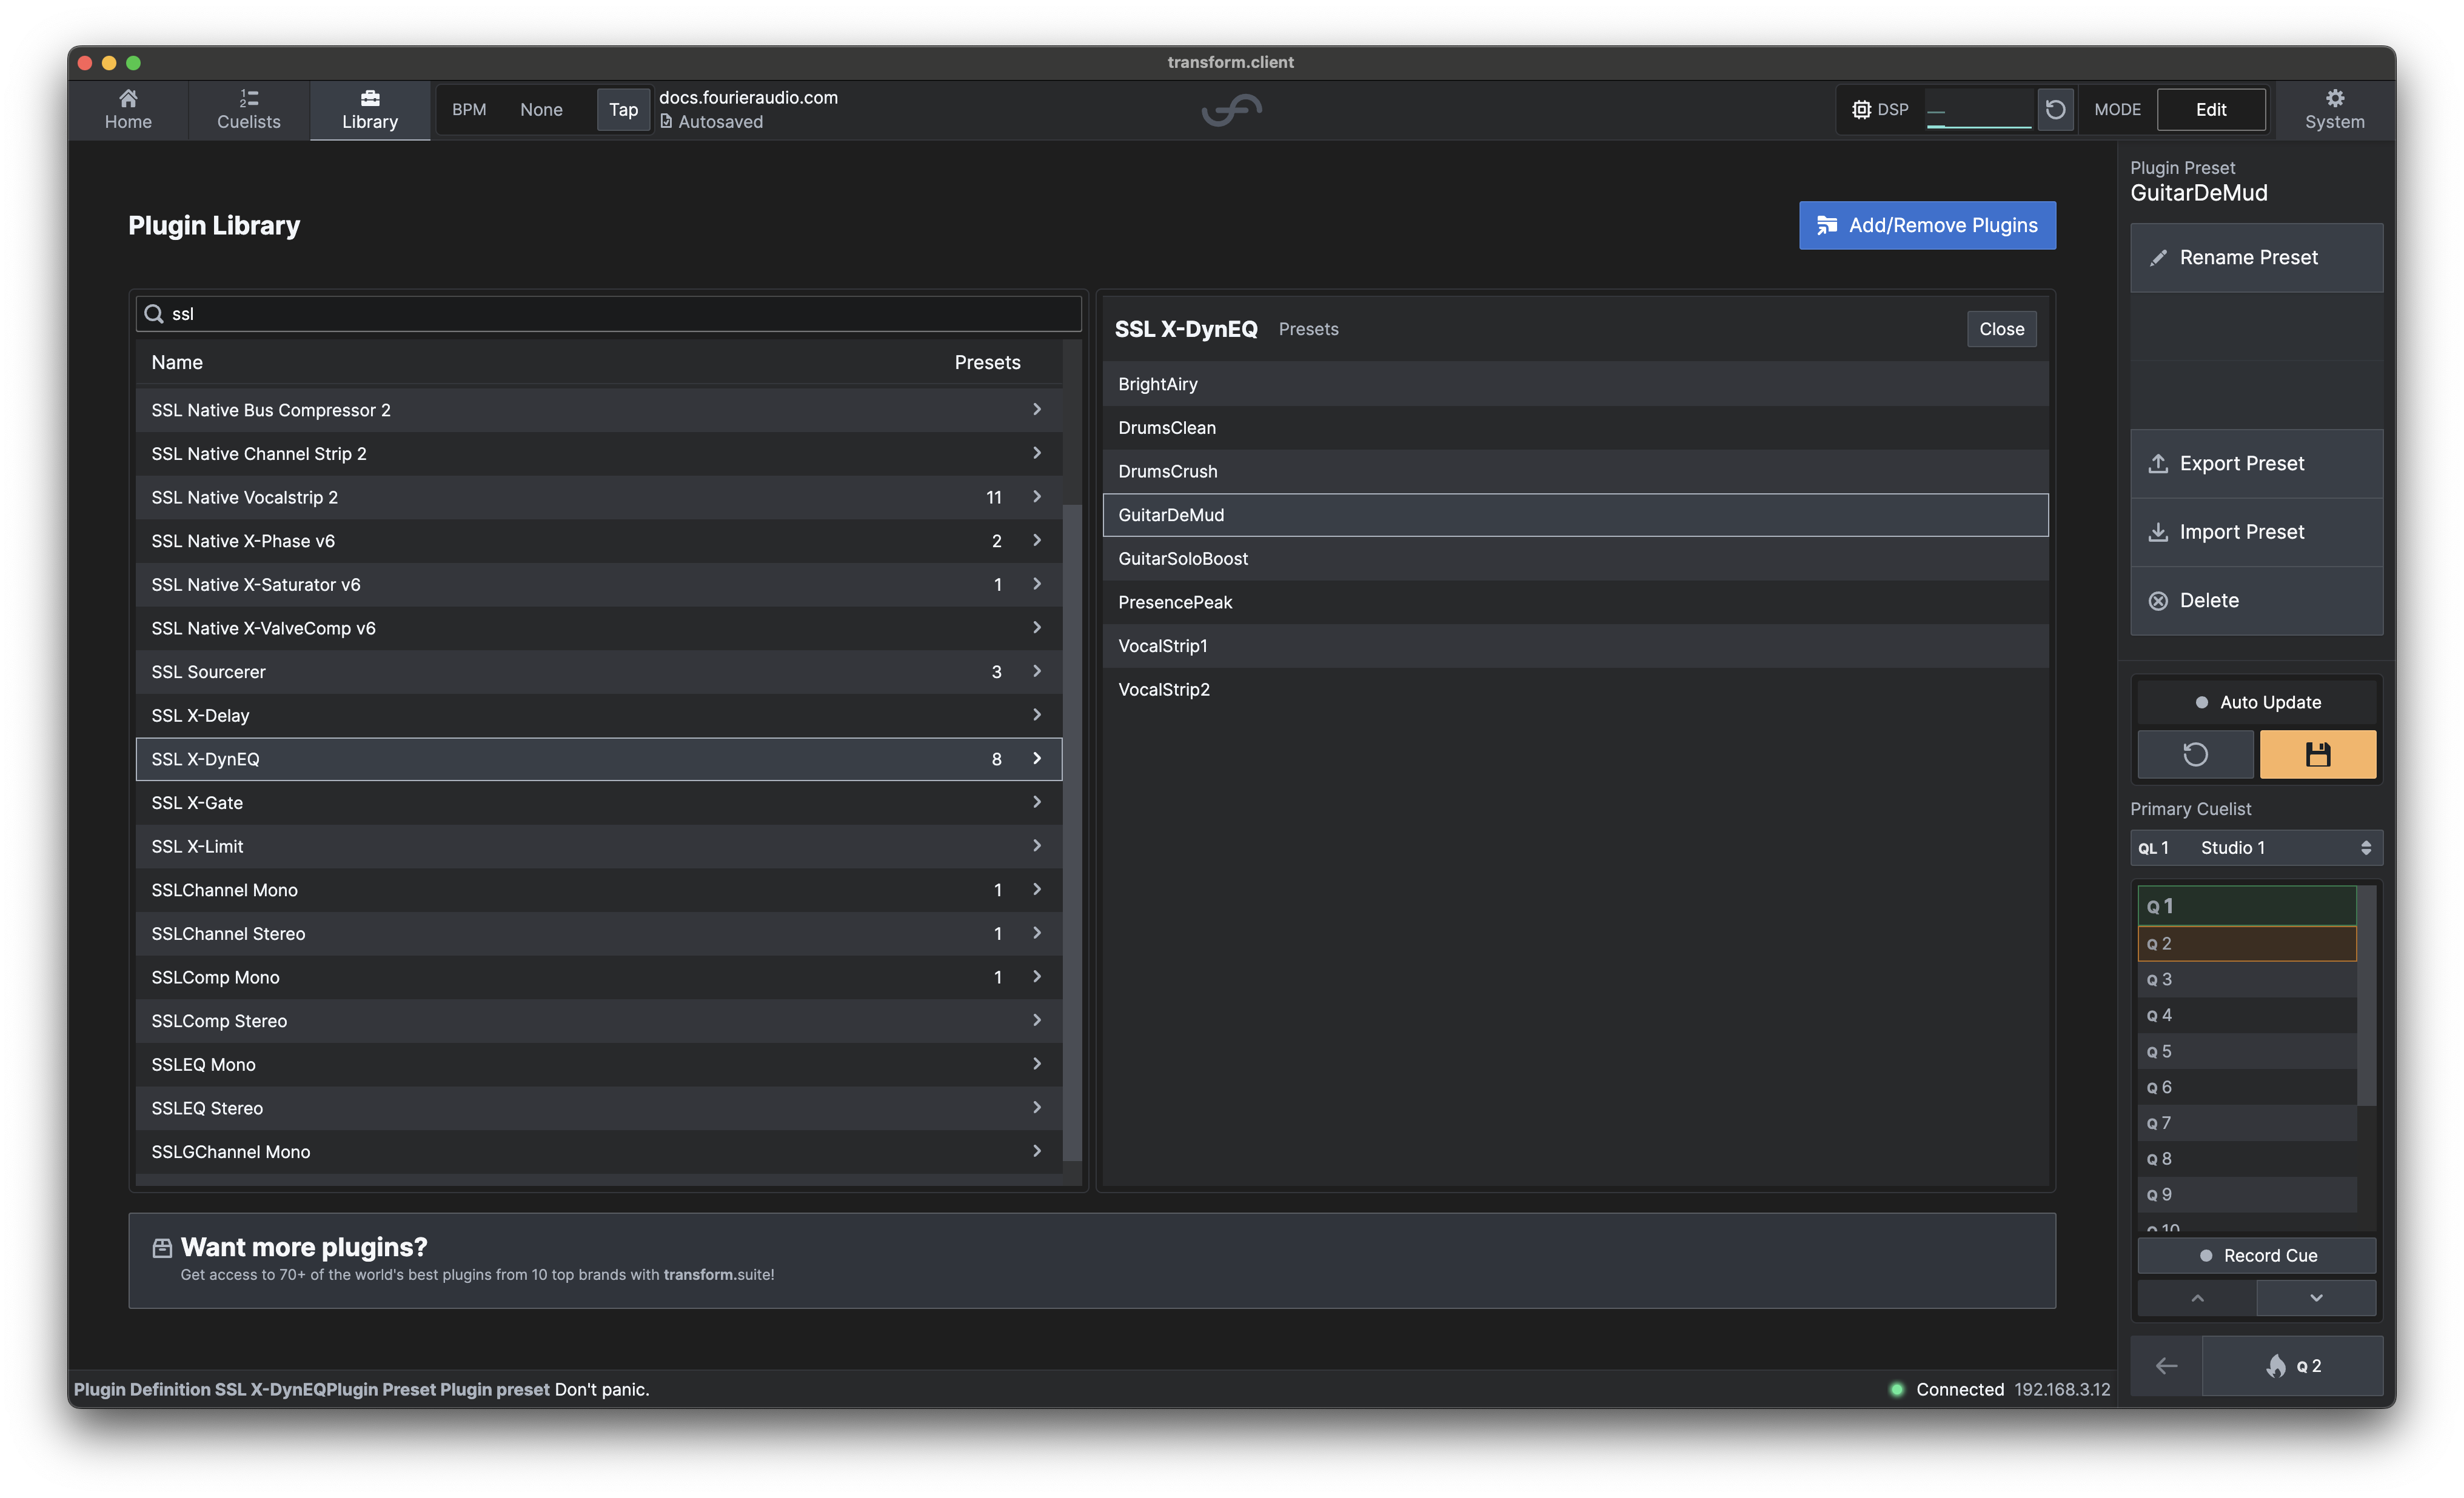Select the DrumsCrush preset
Screen dimensions: 2464x1498
1575,471
